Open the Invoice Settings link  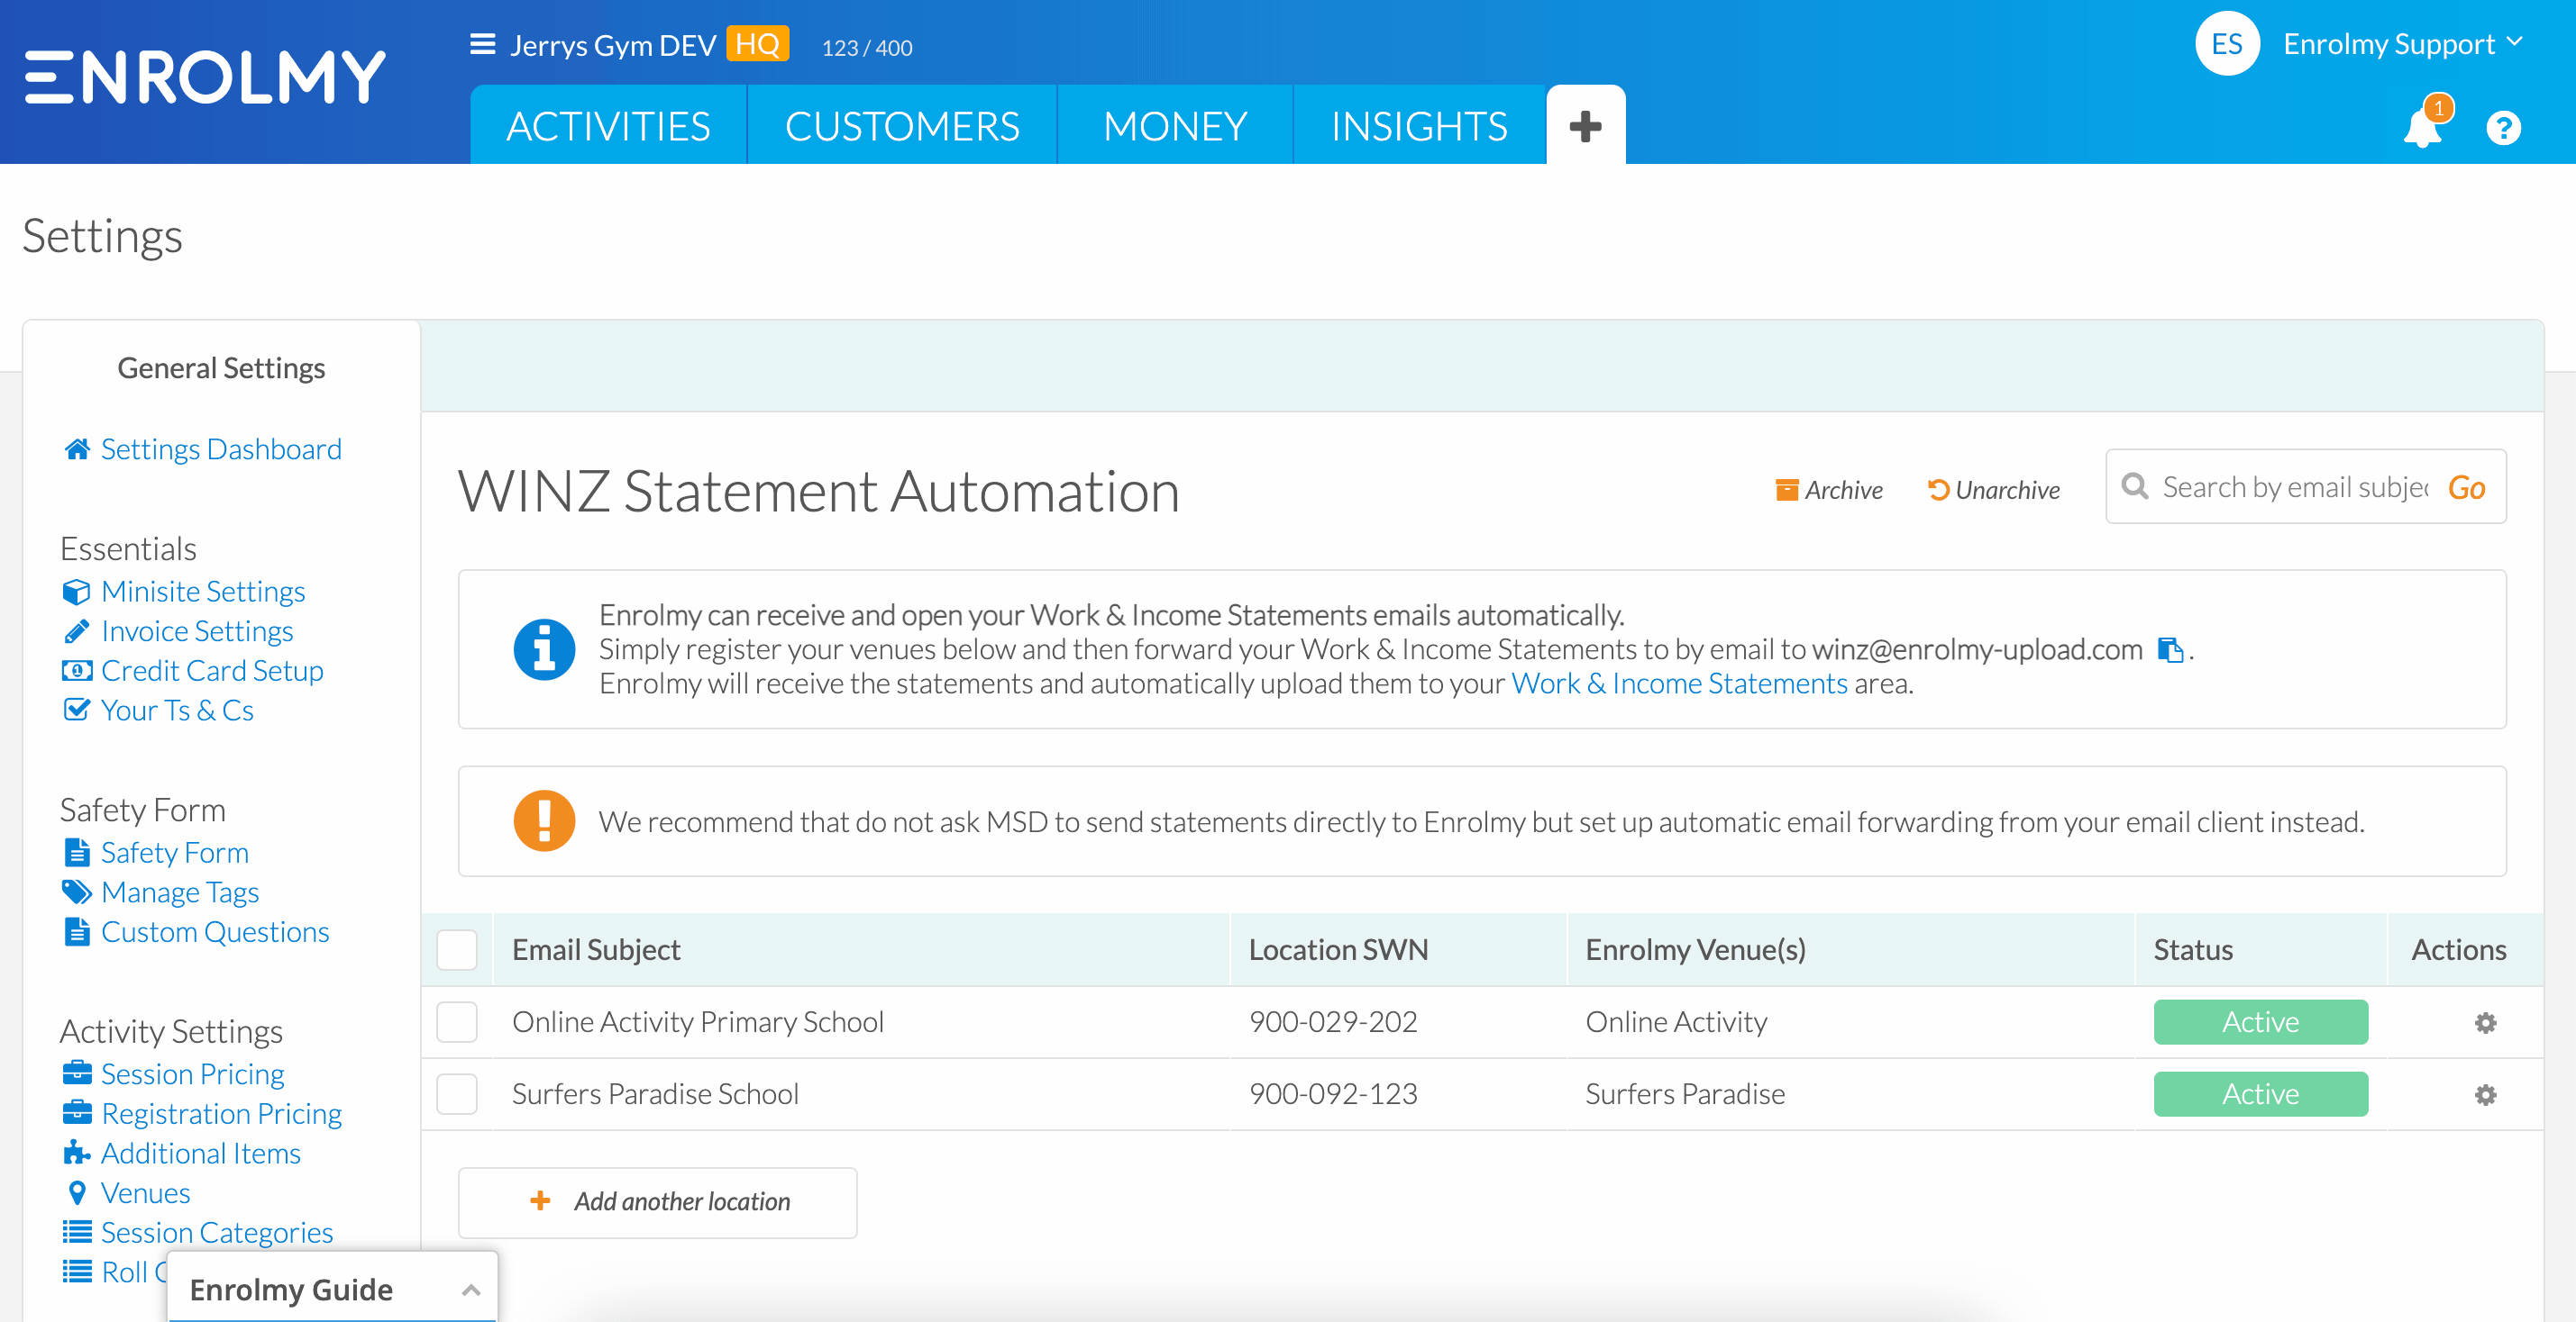tap(197, 631)
